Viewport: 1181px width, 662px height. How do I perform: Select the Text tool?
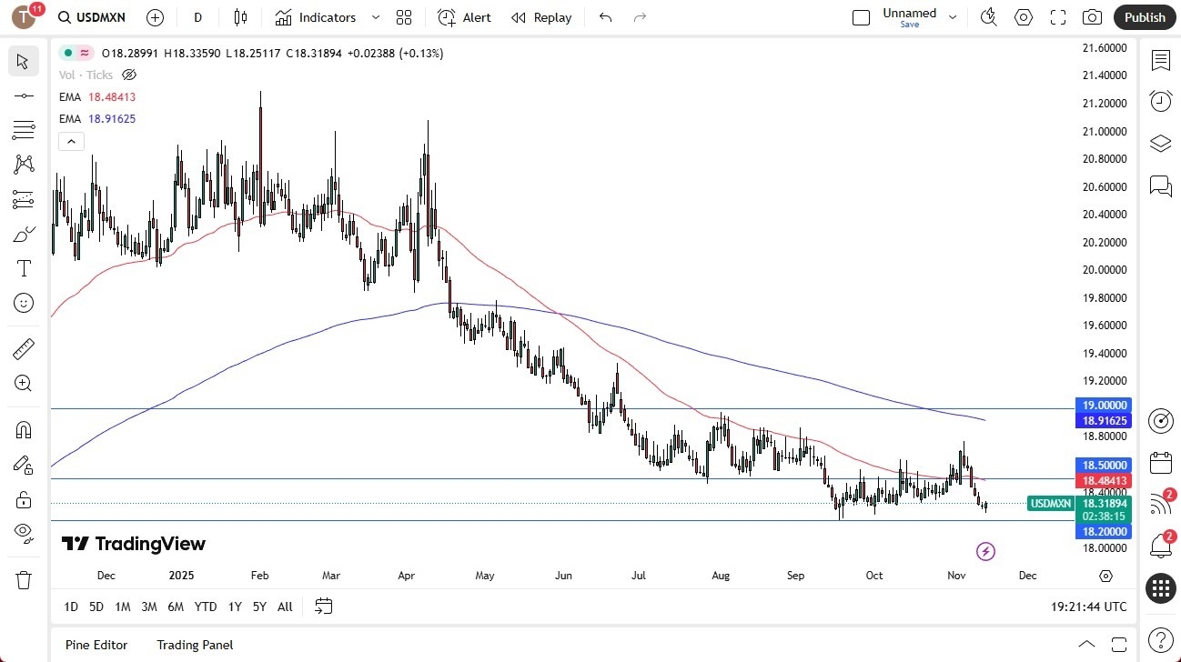pyautogui.click(x=24, y=268)
